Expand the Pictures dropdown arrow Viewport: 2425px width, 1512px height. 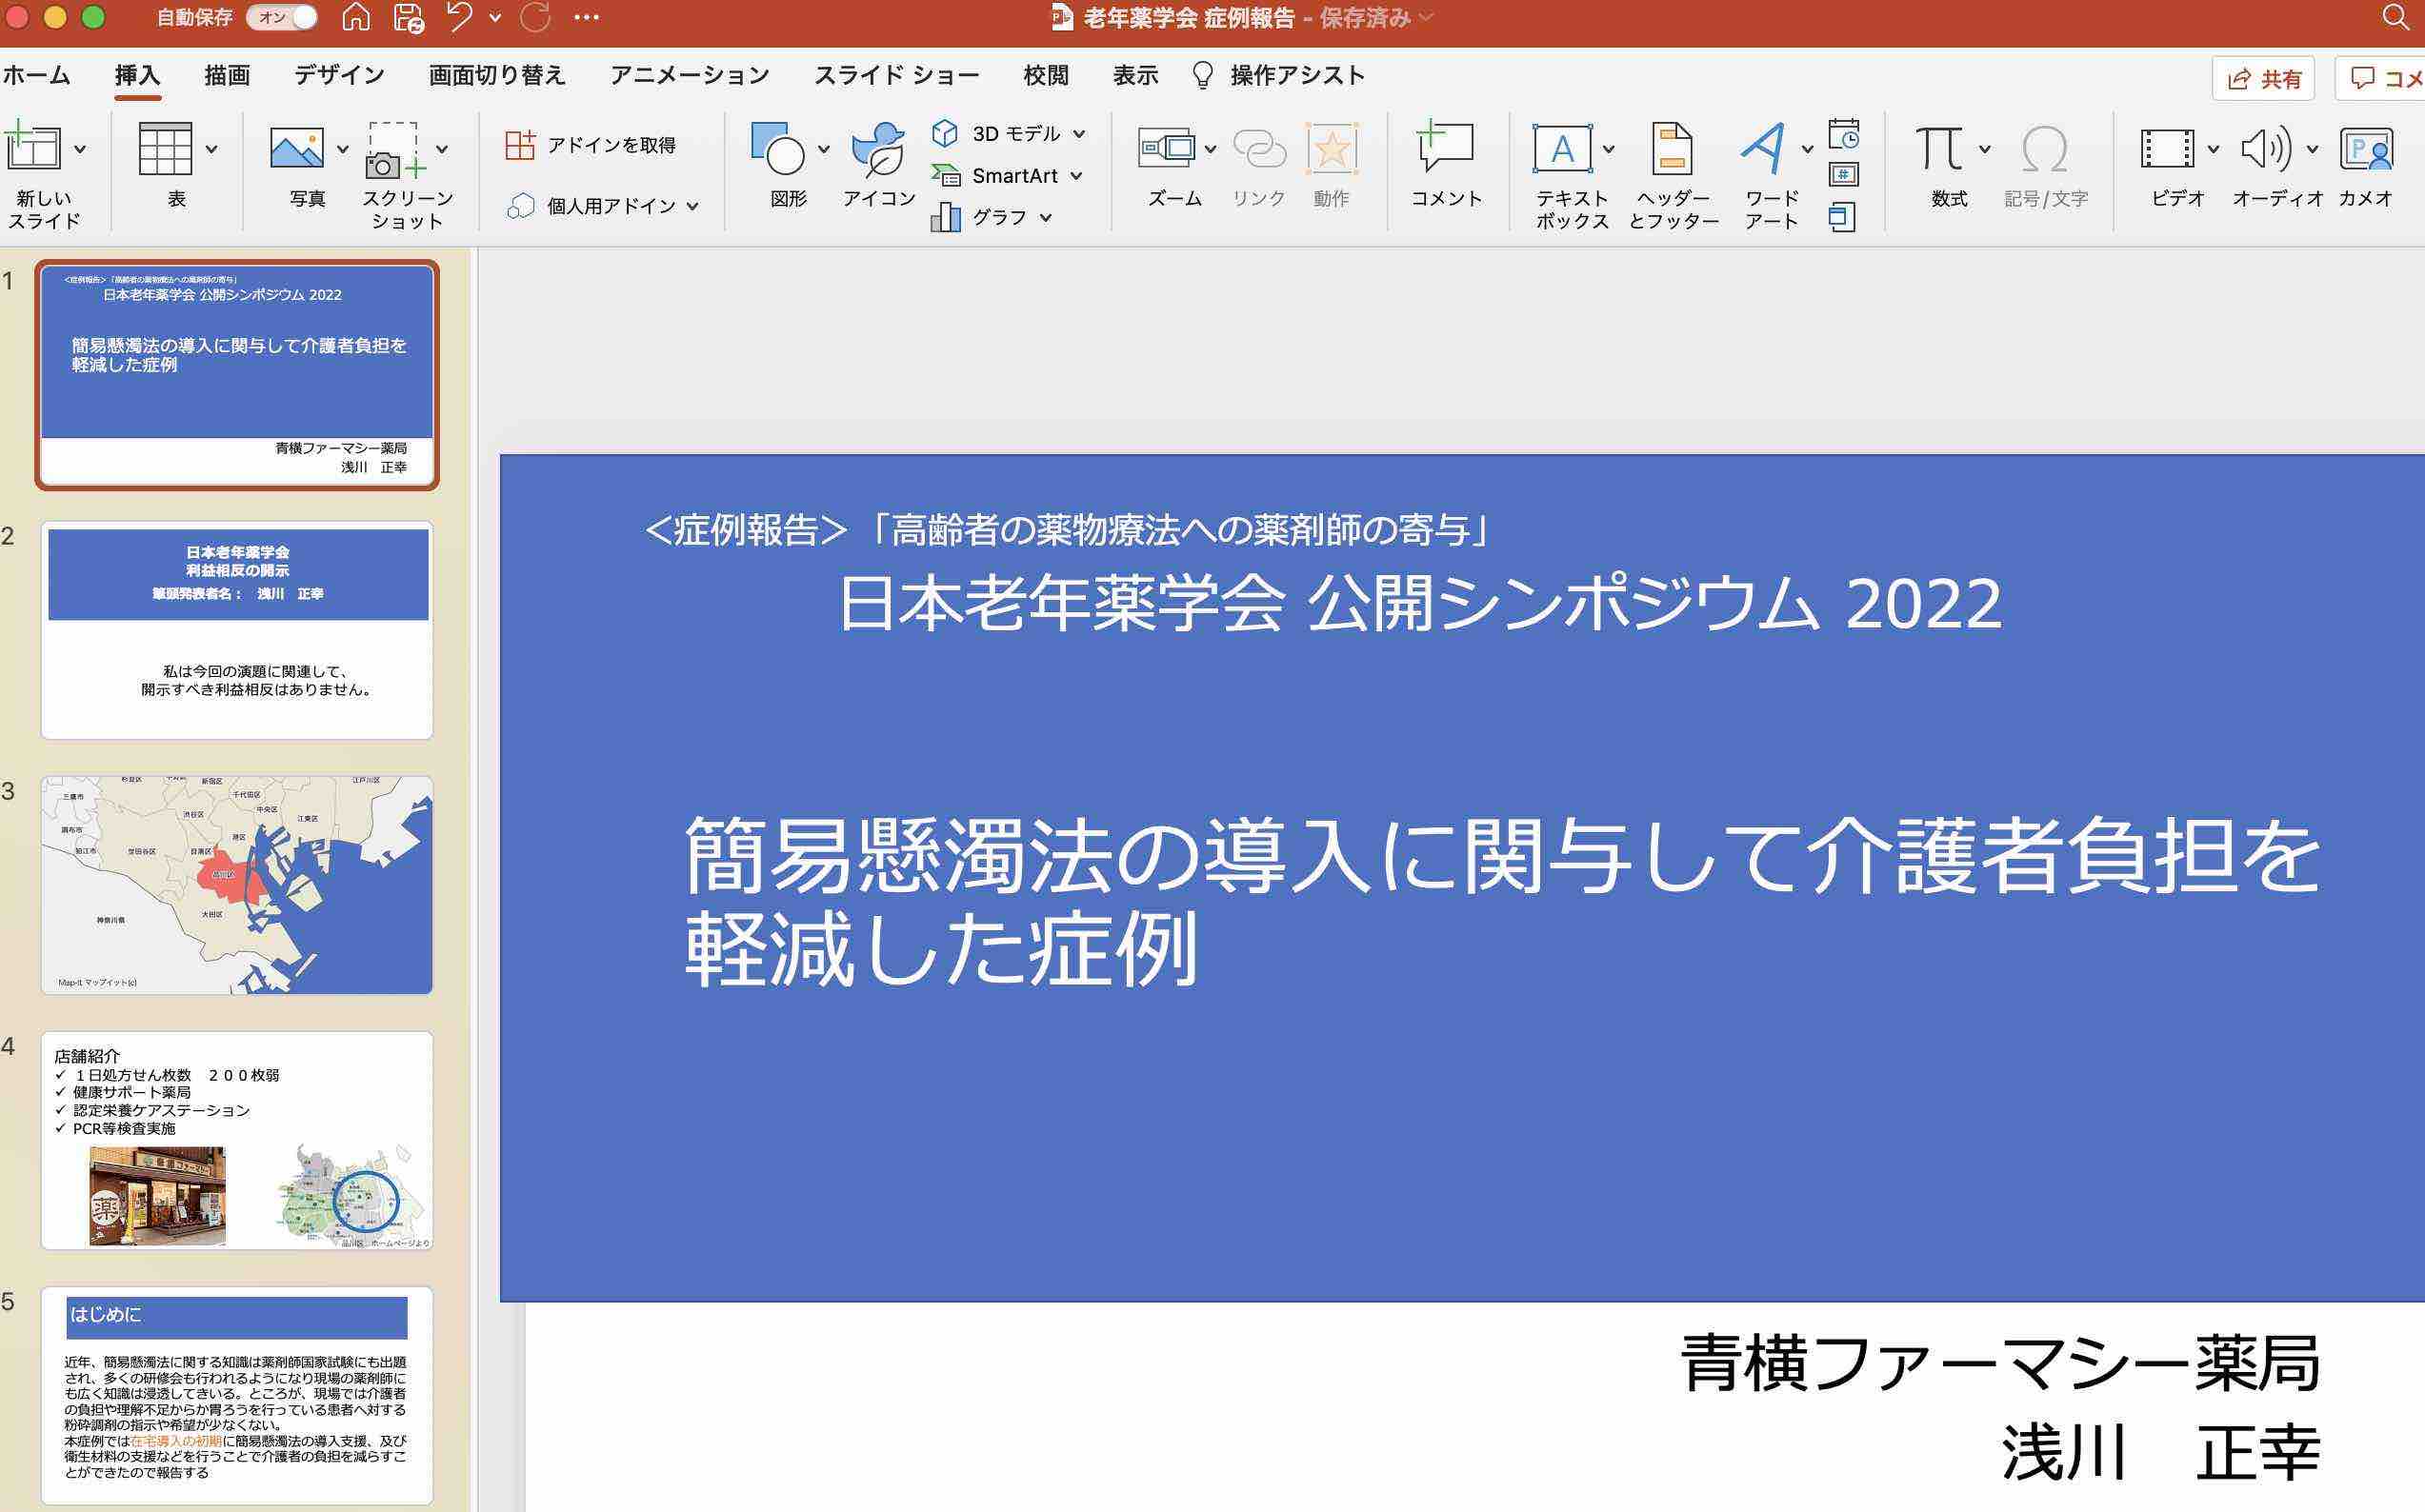pyautogui.click(x=342, y=149)
